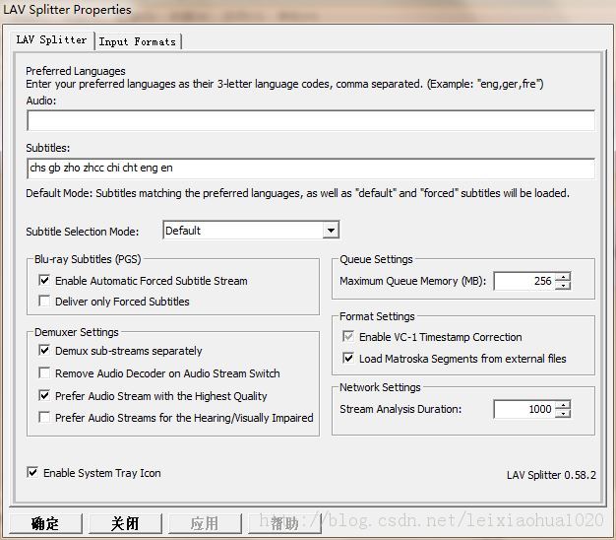This screenshot has height=540, width=616.
Task: Toggle Enable Automatic Forced Subtitle Stream
Action: click(x=44, y=281)
